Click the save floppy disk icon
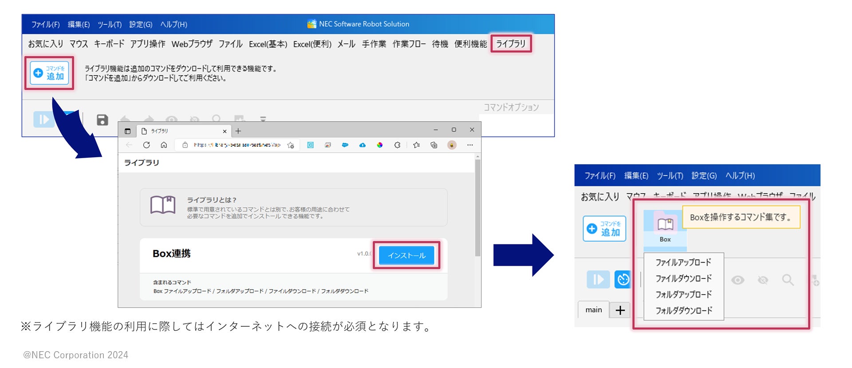Image resolution: width=852 pixels, height=368 pixels. [x=103, y=120]
